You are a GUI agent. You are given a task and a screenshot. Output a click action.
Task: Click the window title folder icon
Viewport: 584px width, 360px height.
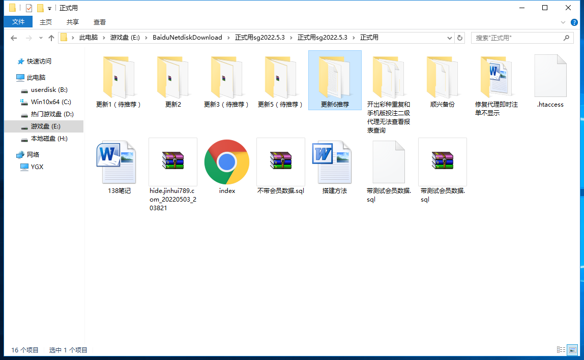12,8
